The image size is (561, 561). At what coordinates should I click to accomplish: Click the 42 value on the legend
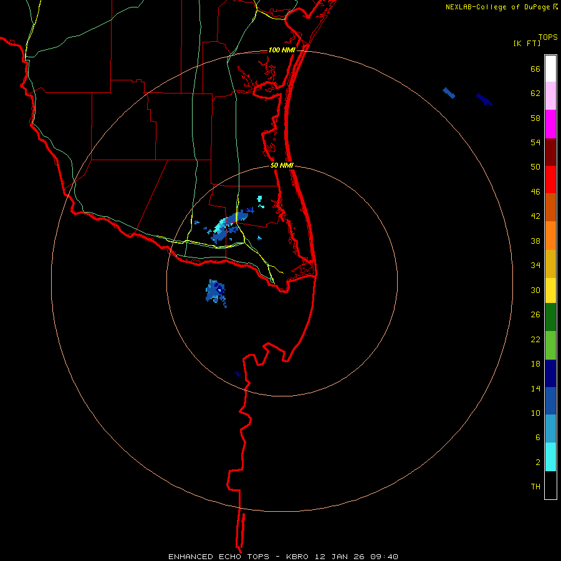pyautogui.click(x=535, y=216)
